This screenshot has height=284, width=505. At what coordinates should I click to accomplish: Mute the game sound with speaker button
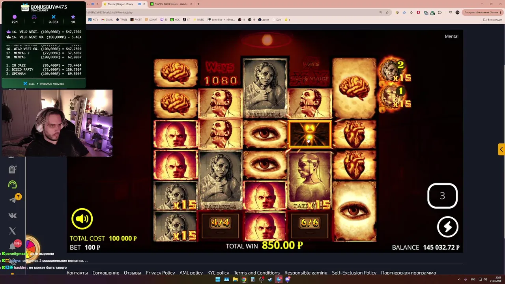click(82, 219)
